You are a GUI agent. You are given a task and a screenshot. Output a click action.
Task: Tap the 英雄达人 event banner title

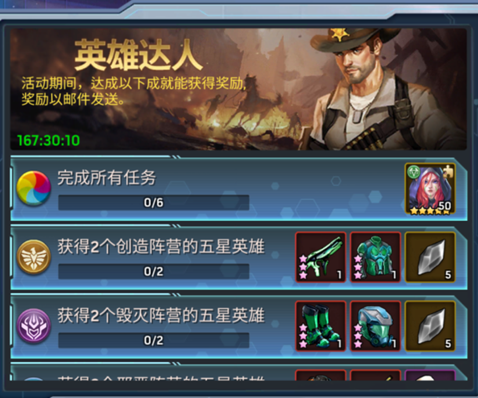[138, 56]
